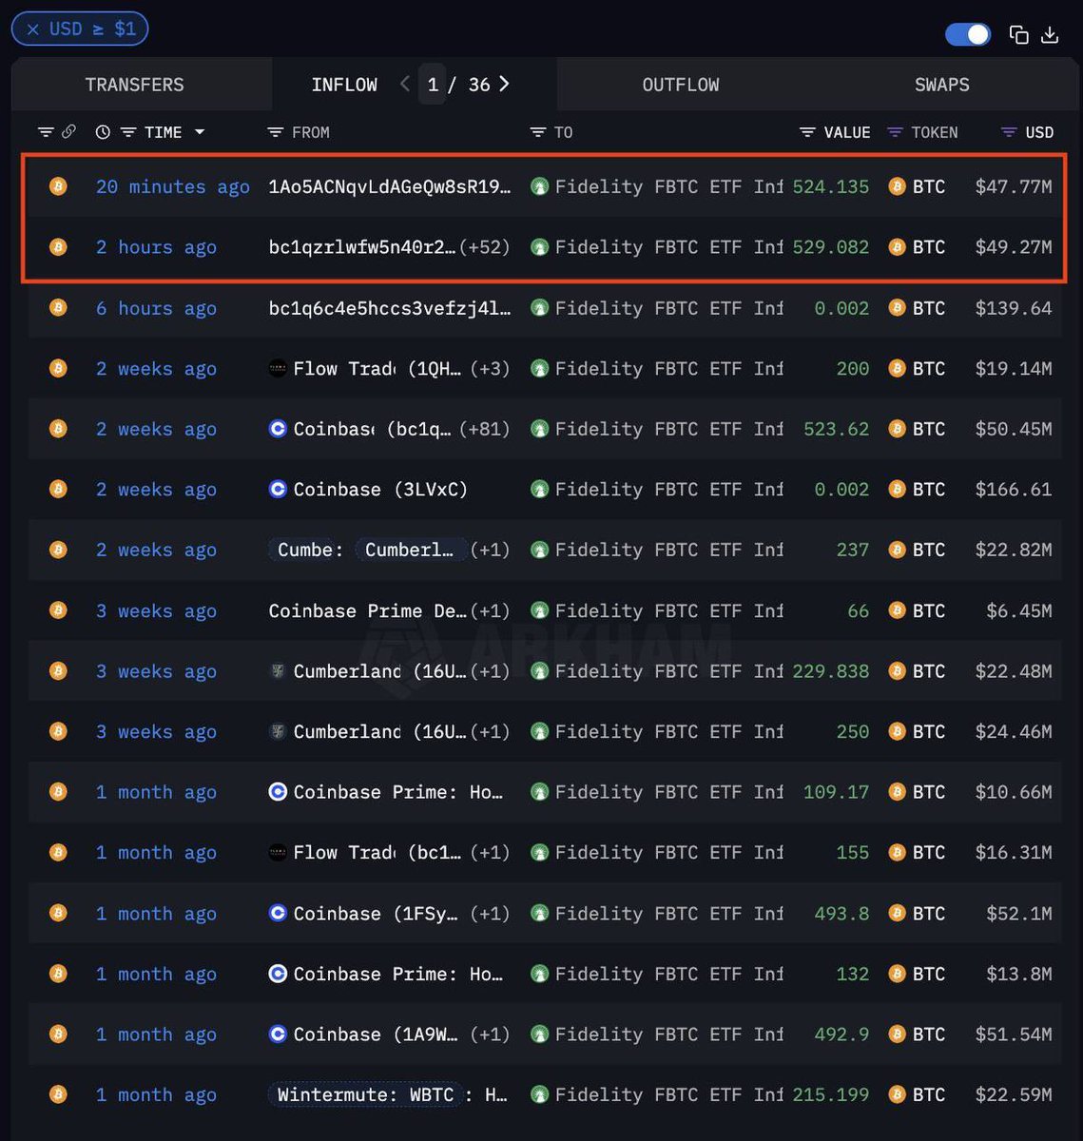Open address bc1qzrlwfw5n40r2…
The width and height of the screenshot is (1083, 1141).
[x=361, y=247]
